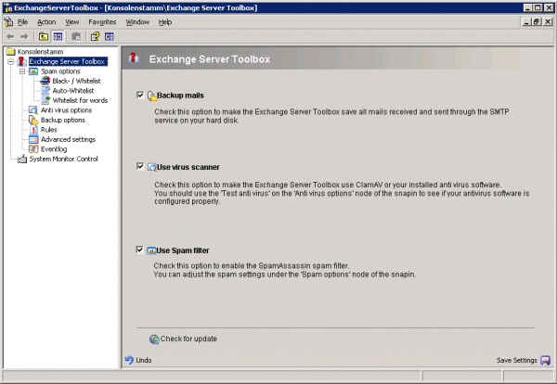Image resolution: width=557 pixels, height=384 pixels.
Task: Click the Back arrow toolbar icon
Action: click(x=10, y=36)
